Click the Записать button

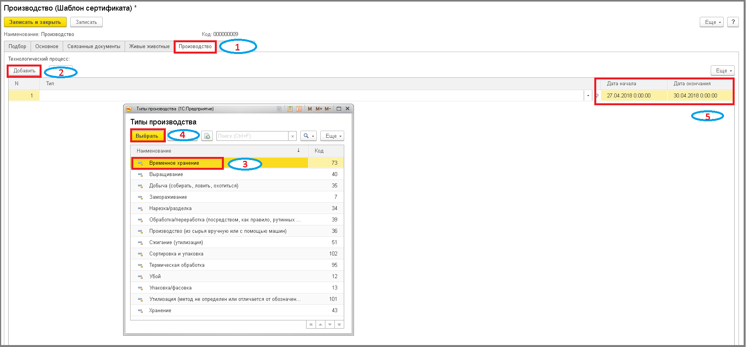86,22
